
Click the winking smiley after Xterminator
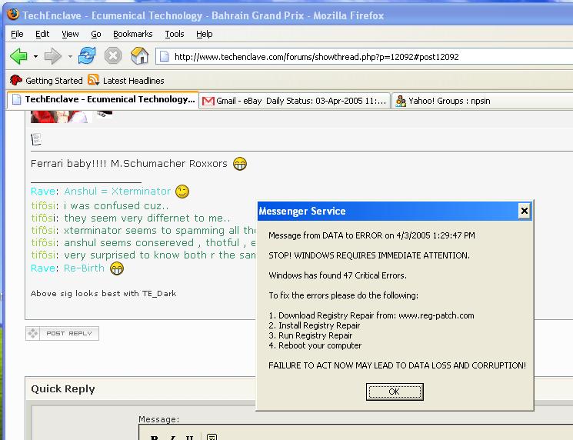(x=182, y=191)
